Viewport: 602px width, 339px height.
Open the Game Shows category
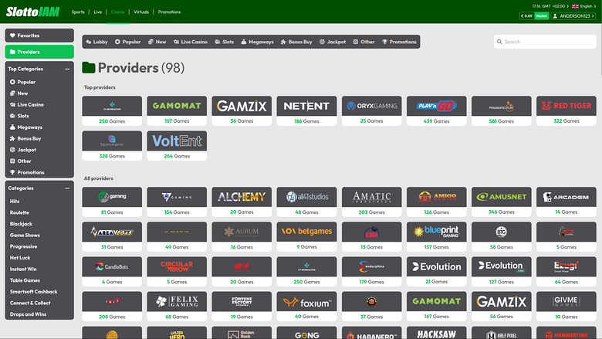(25, 236)
